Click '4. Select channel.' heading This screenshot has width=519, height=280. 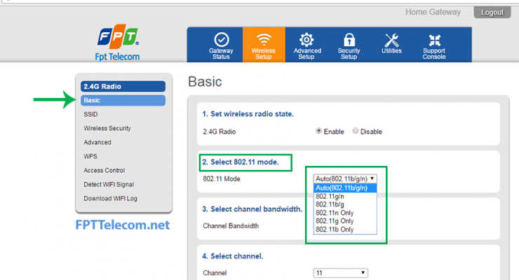point(233,256)
